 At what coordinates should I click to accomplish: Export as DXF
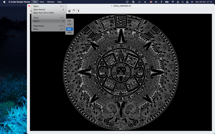click(x=69, y=29)
